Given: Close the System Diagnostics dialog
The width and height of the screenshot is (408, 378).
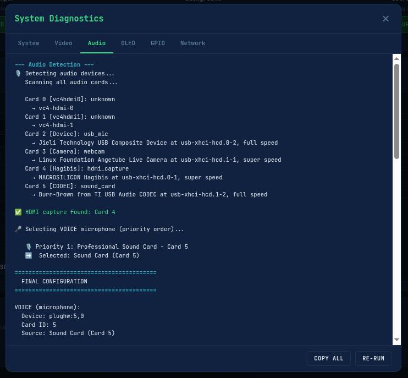Looking at the screenshot, I should click(385, 19).
